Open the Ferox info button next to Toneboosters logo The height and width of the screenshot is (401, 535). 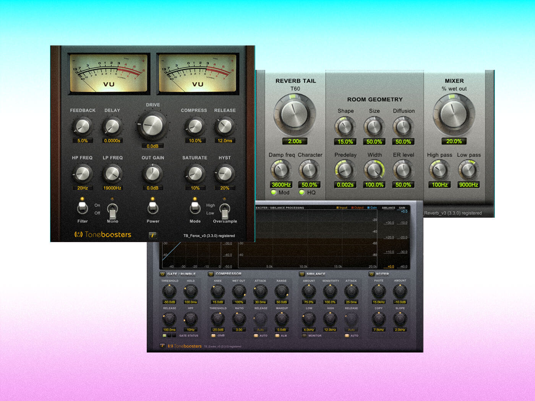[152, 235]
